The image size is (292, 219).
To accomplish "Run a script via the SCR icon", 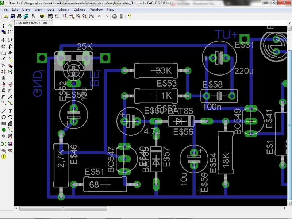I will point(50,16).
